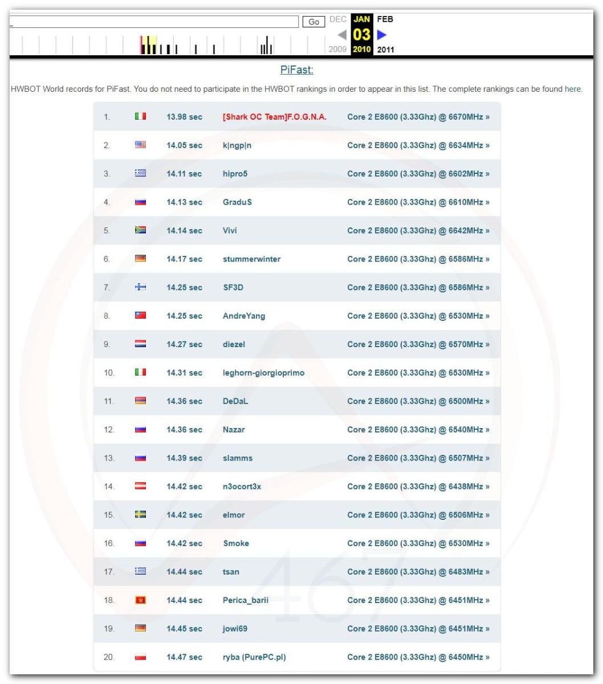The width and height of the screenshot is (603, 684).
Task: Open user diezel profile
Action: pyautogui.click(x=234, y=344)
